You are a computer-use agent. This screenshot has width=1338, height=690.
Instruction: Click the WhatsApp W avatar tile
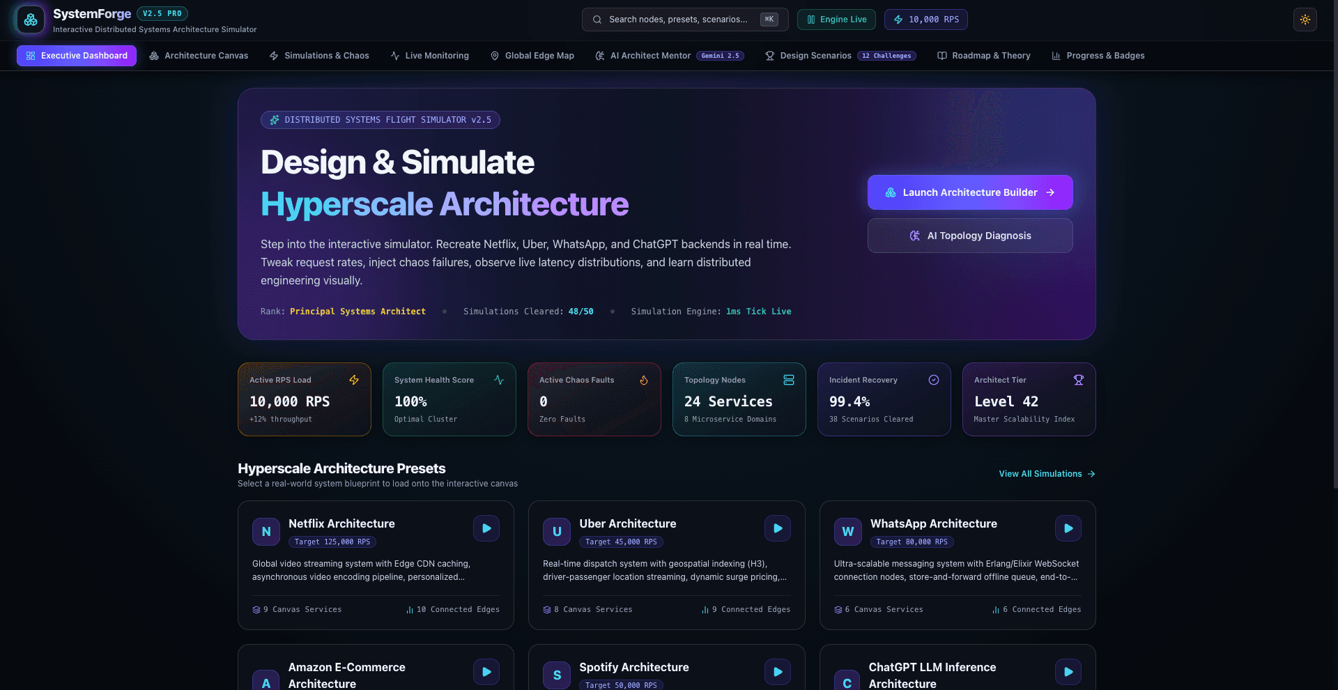click(x=848, y=532)
